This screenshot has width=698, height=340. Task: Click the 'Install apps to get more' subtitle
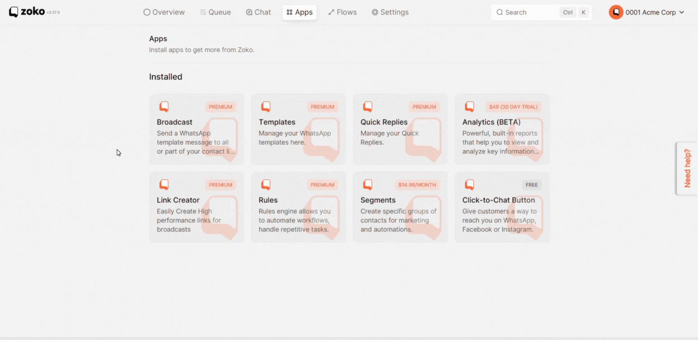(201, 50)
